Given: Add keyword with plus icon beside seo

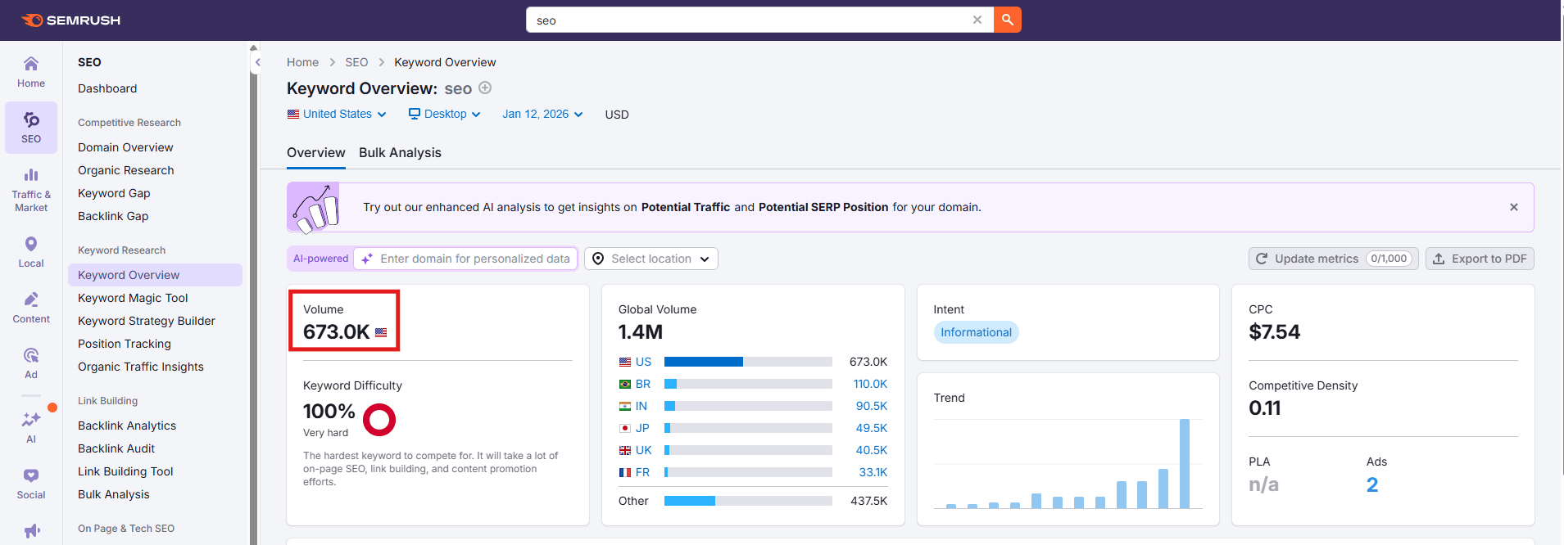Looking at the screenshot, I should click(485, 88).
